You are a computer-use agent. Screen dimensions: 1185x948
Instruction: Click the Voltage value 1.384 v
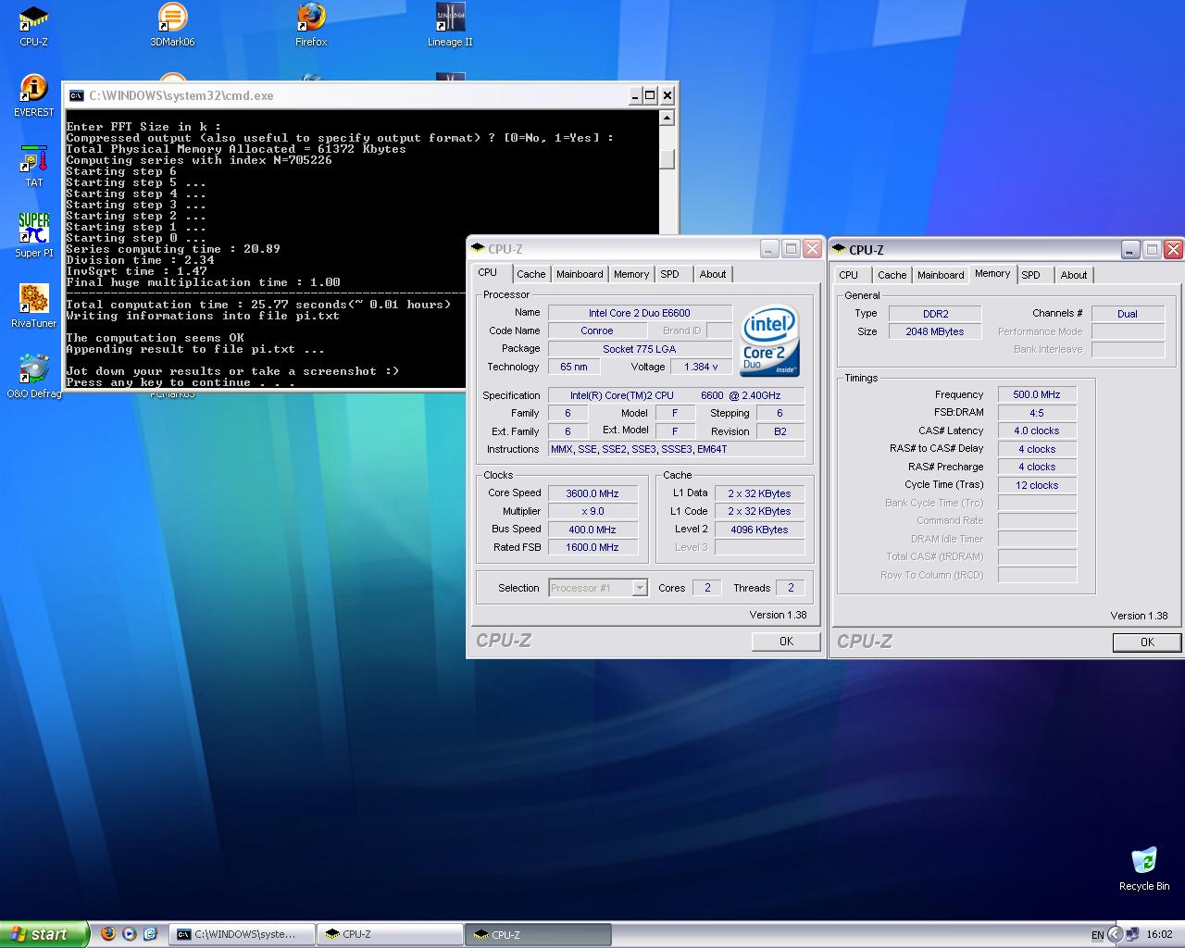pos(701,367)
